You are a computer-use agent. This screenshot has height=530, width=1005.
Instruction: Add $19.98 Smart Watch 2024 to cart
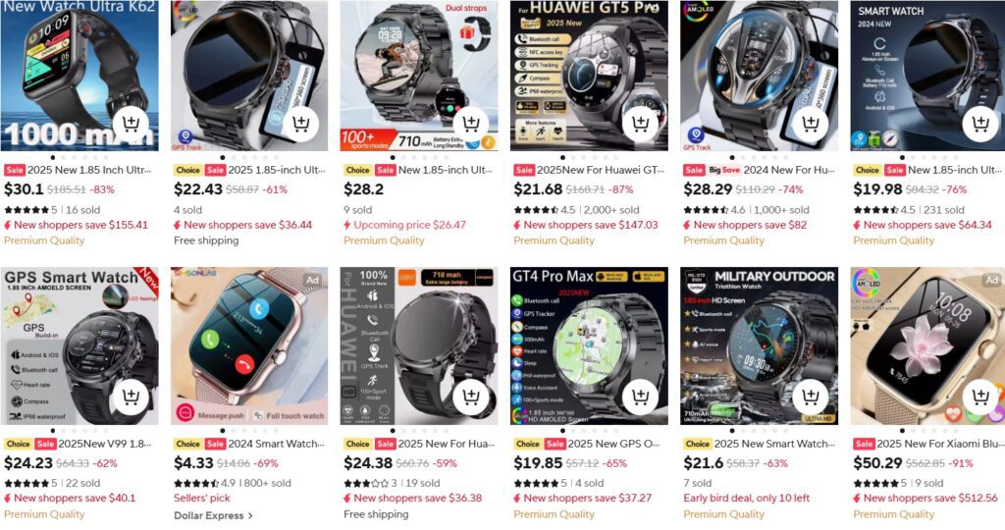point(980,124)
